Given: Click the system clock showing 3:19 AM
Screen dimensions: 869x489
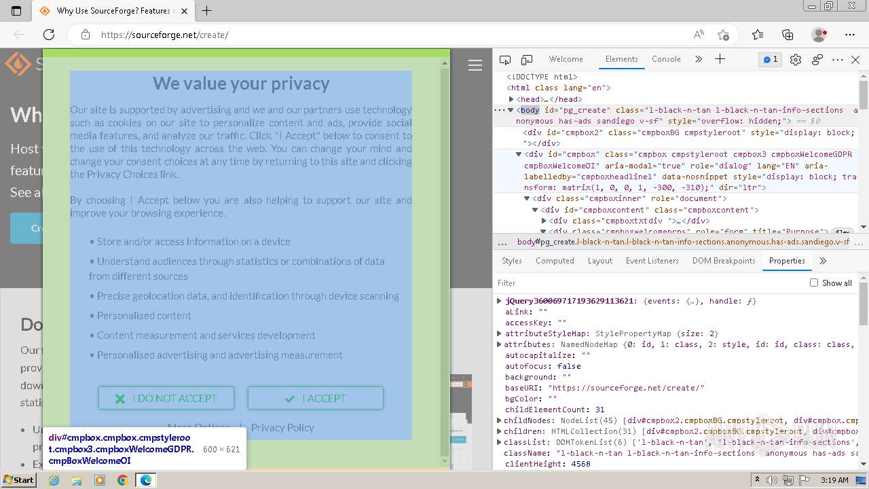Looking at the screenshot, I should click(834, 479).
